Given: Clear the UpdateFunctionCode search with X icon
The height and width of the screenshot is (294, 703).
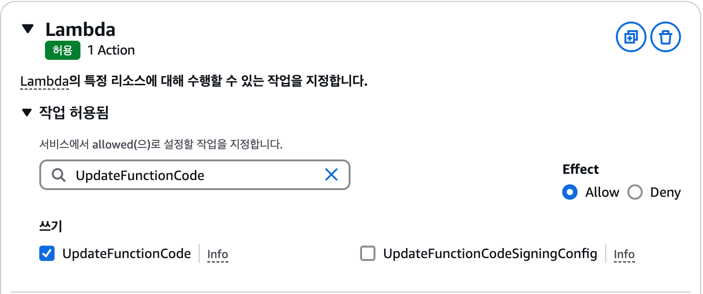Looking at the screenshot, I should tap(331, 175).
